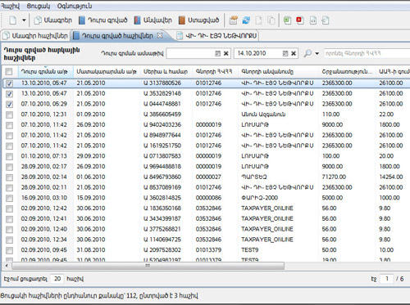
Task: Click the import document arrow icon
Action: 326,20
